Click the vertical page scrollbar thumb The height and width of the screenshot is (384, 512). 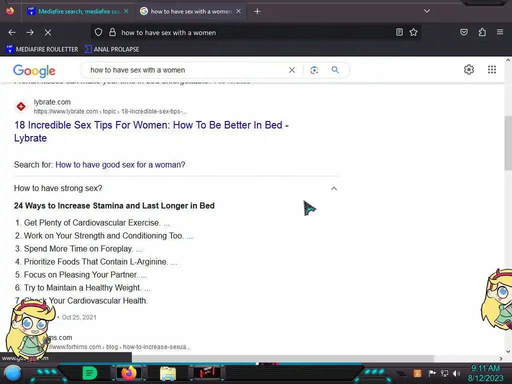[508, 143]
